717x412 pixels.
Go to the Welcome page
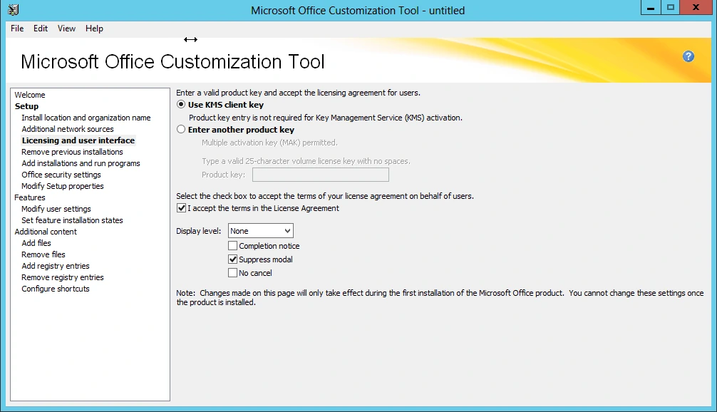(x=30, y=95)
